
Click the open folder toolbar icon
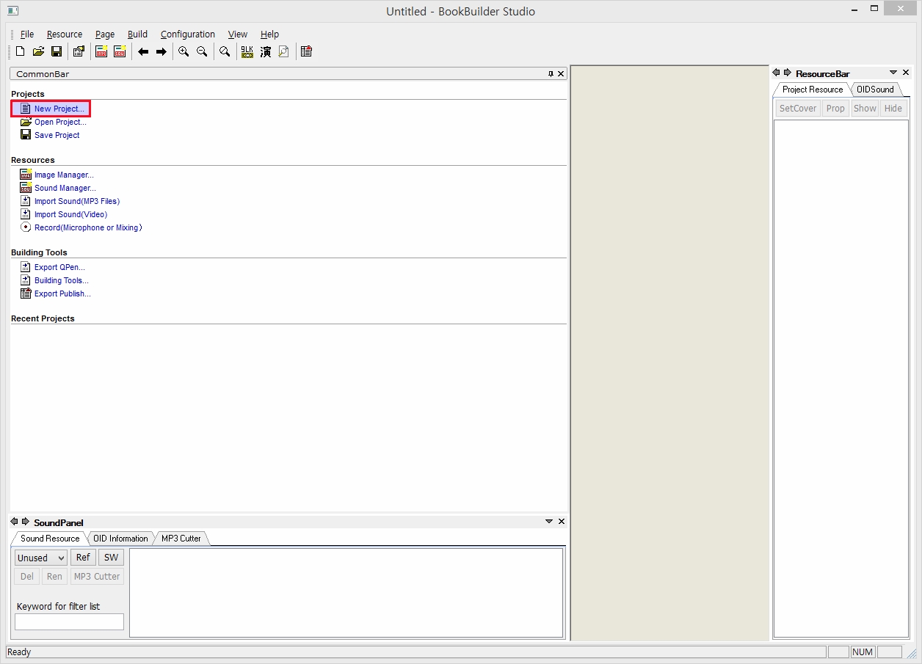click(38, 51)
